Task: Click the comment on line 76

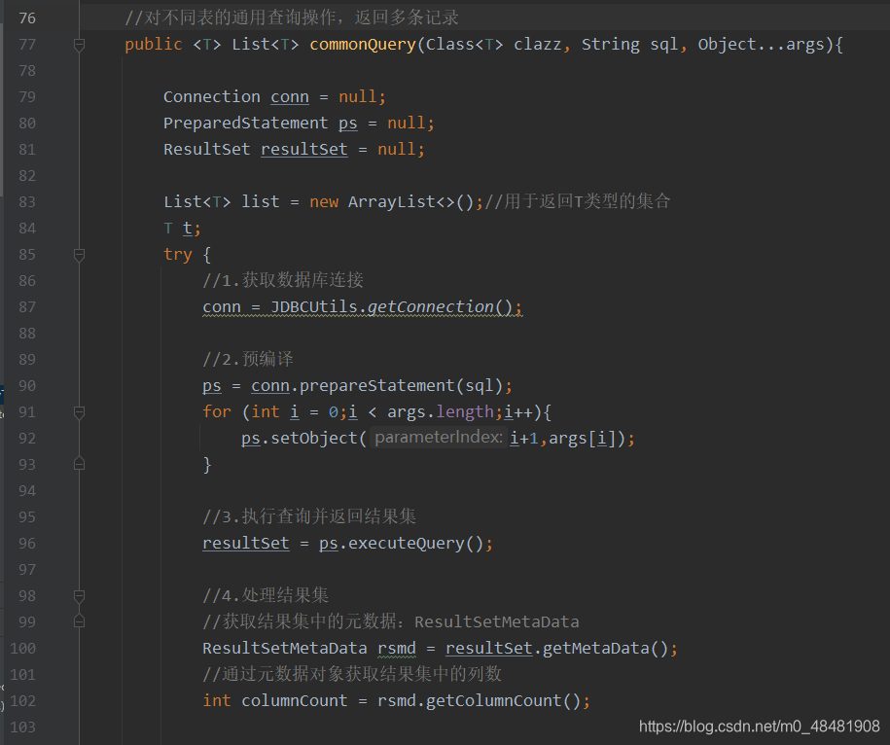Action: point(291,18)
